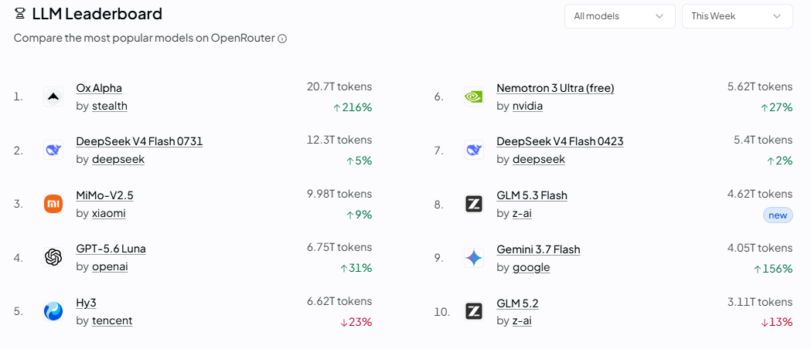The image size is (811, 349).
Task: Open the All models dropdown
Action: 619,16
